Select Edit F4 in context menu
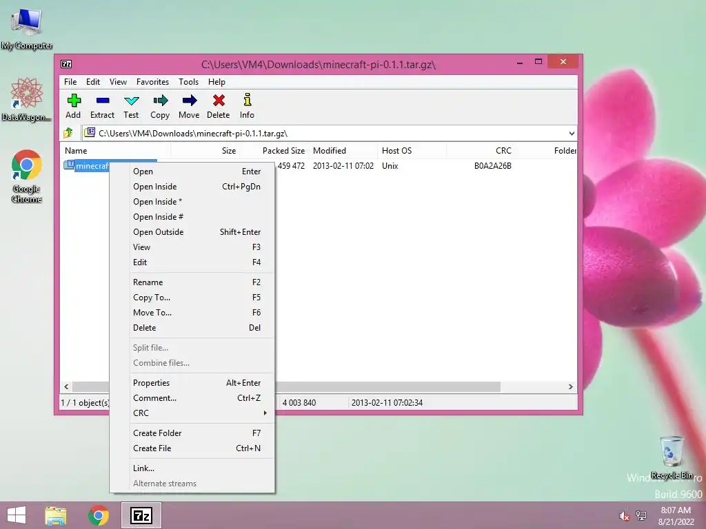Screen dimensions: 706x529 coord(201,262)
